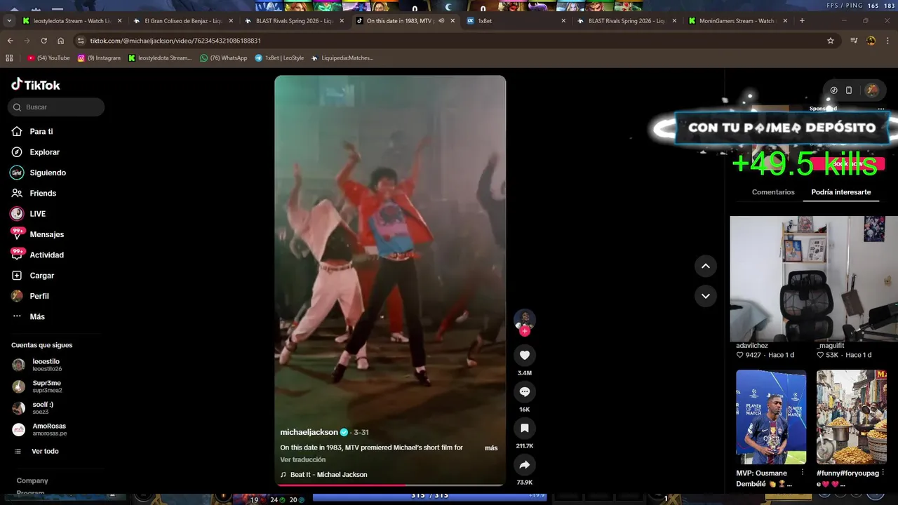Switch to the Comentarios tab
The height and width of the screenshot is (505, 898).
[x=773, y=192]
